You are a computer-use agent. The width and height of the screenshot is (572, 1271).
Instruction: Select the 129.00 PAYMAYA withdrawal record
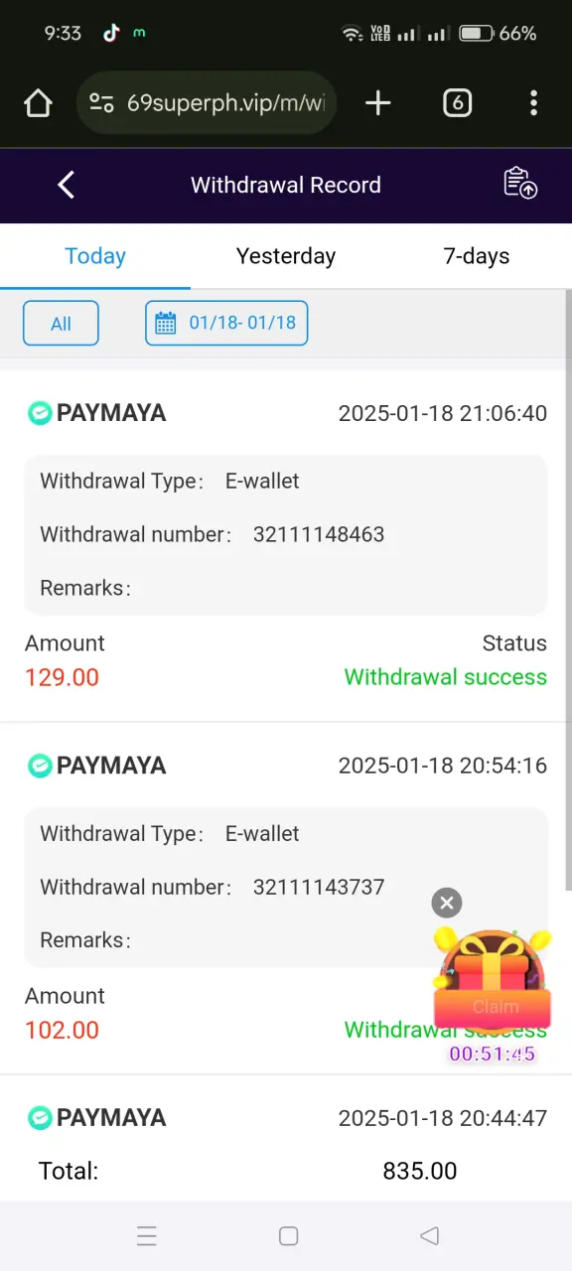point(286,545)
